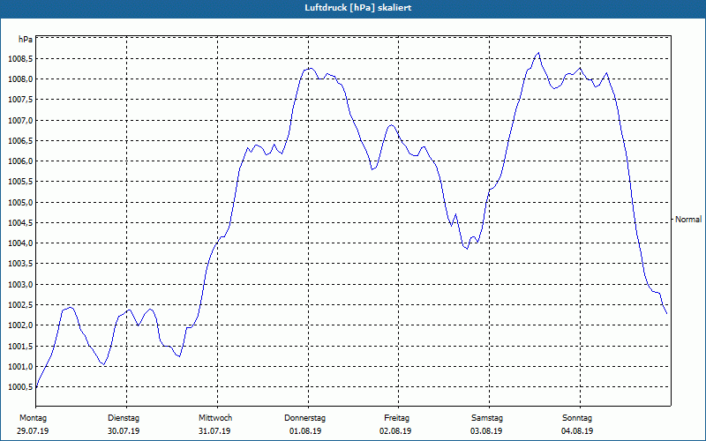Click the curve's final point after Sonntag
Screen dimensions: 706x441
tap(667, 314)
